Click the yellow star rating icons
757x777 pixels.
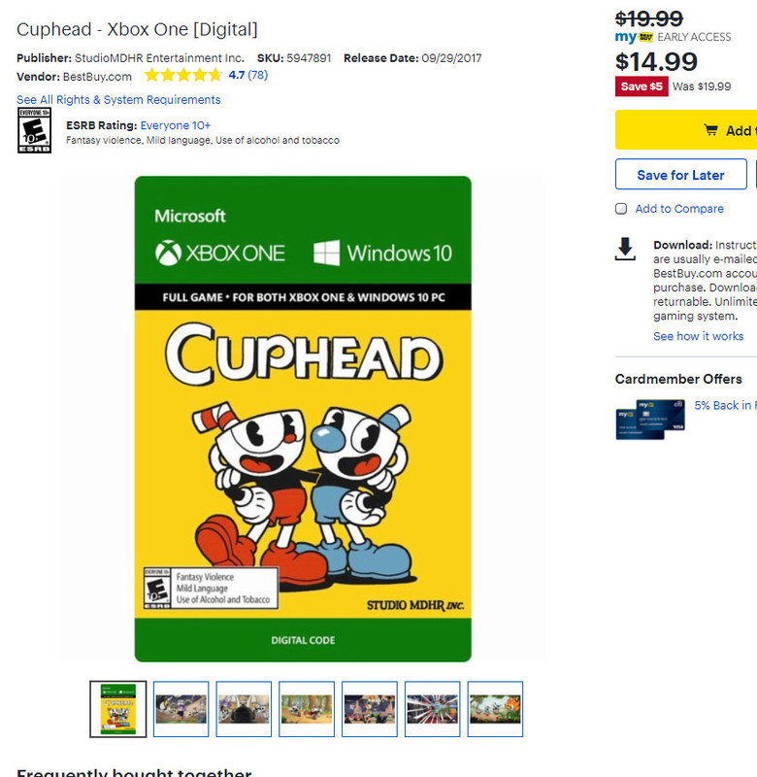183,76
